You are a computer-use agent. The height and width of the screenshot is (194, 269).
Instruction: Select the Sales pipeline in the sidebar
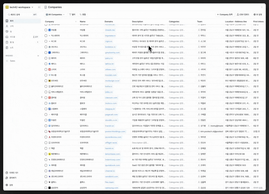tap(12, 61)
